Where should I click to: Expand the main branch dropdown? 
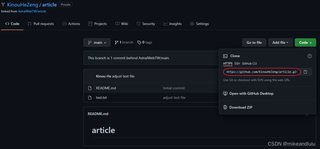pos(97,42)
